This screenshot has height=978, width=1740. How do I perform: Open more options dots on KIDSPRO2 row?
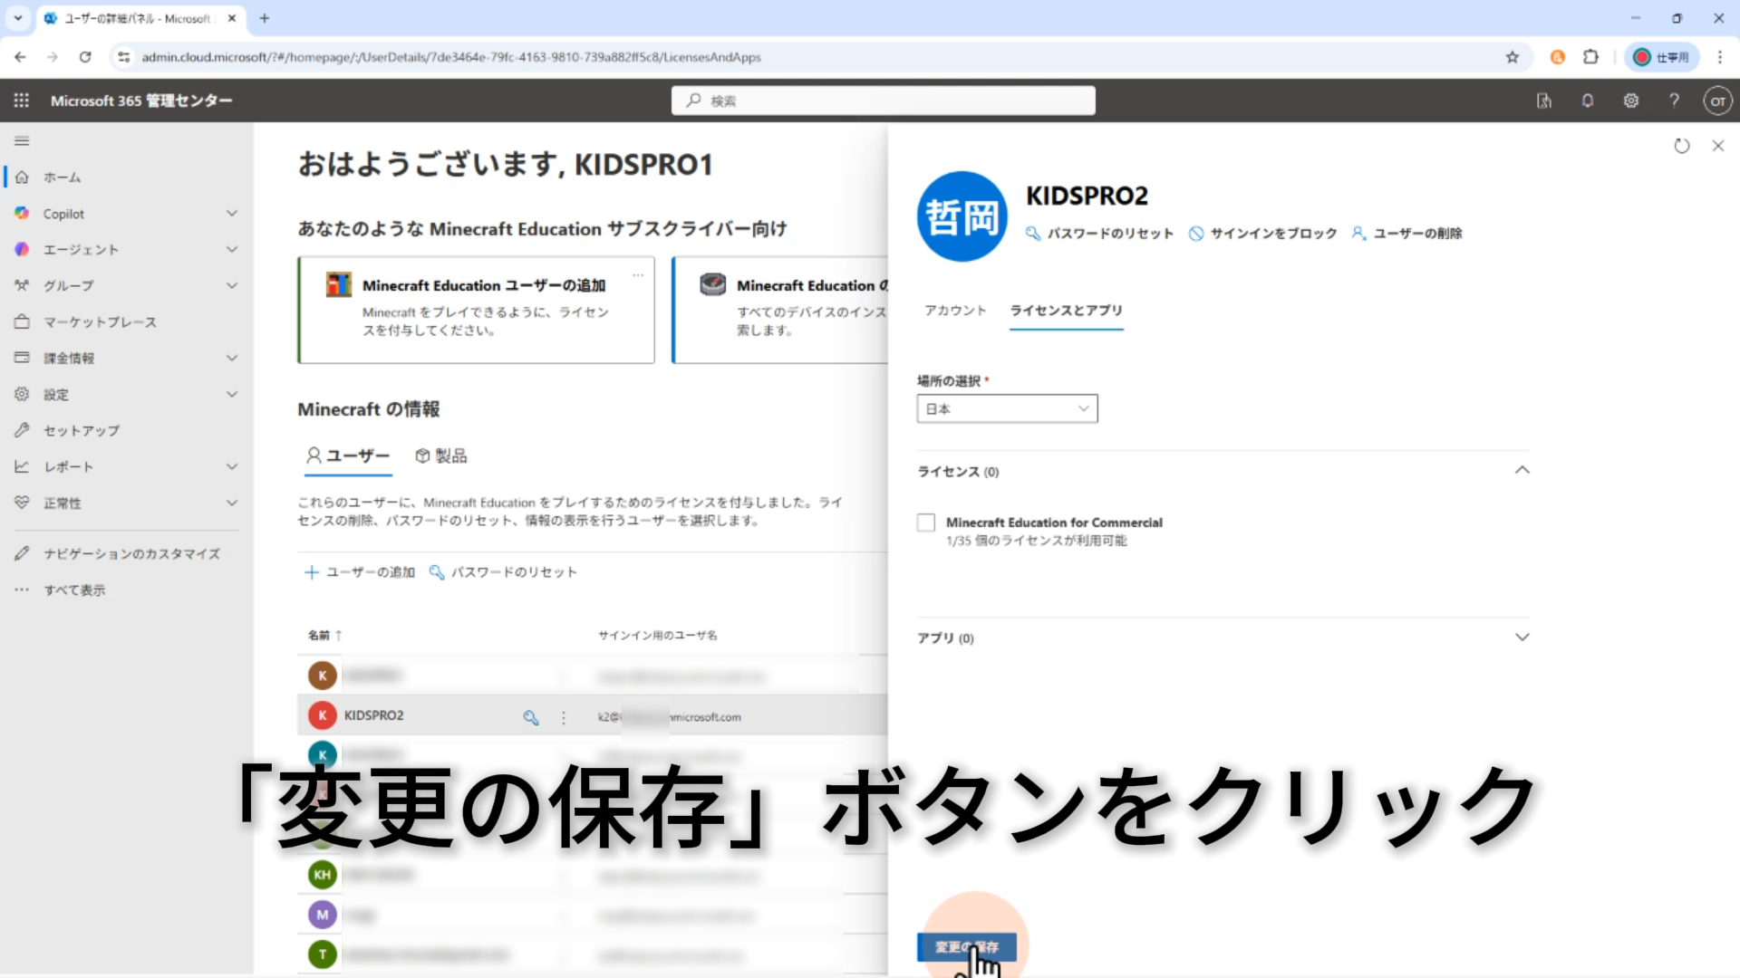coord(564,717)
